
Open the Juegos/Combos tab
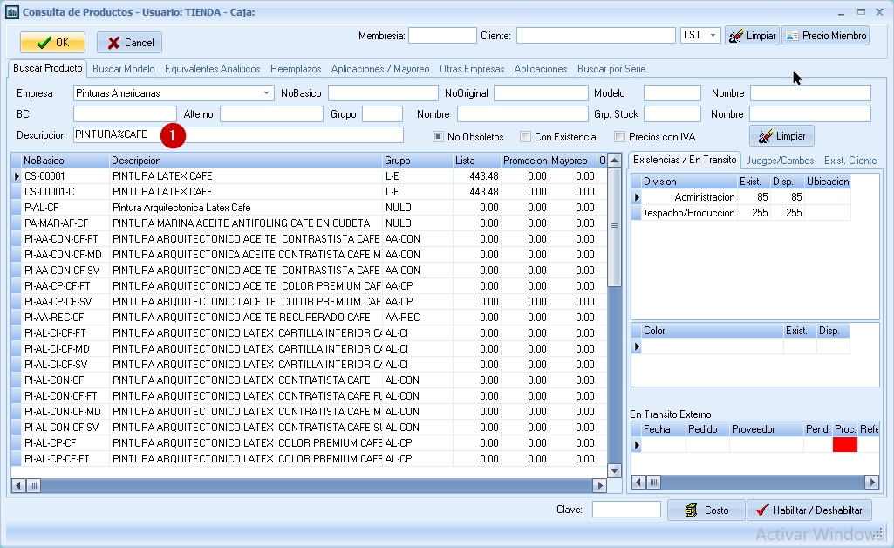pyautogui.click(x=780, y=161)
